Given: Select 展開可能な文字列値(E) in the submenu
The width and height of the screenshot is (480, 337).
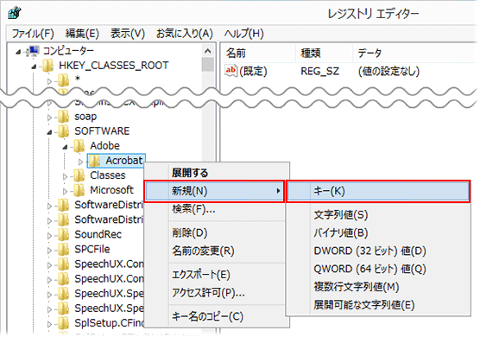Looking at the screenshot, I should [378, 305].
